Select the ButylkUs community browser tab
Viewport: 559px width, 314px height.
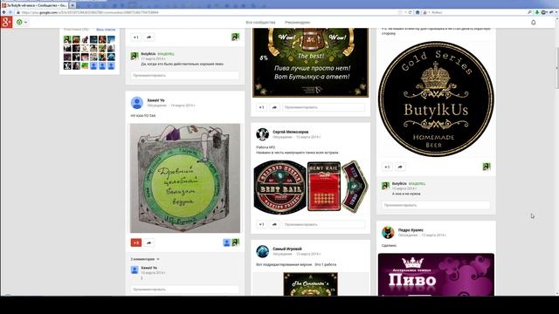pos(35,5)
